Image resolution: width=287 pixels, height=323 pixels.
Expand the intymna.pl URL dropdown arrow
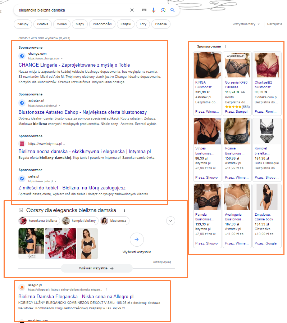(x=64, y=144)
